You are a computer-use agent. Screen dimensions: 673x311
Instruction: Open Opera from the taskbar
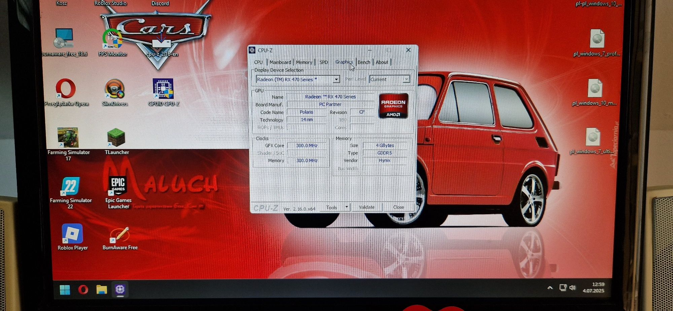pos(83,289)
